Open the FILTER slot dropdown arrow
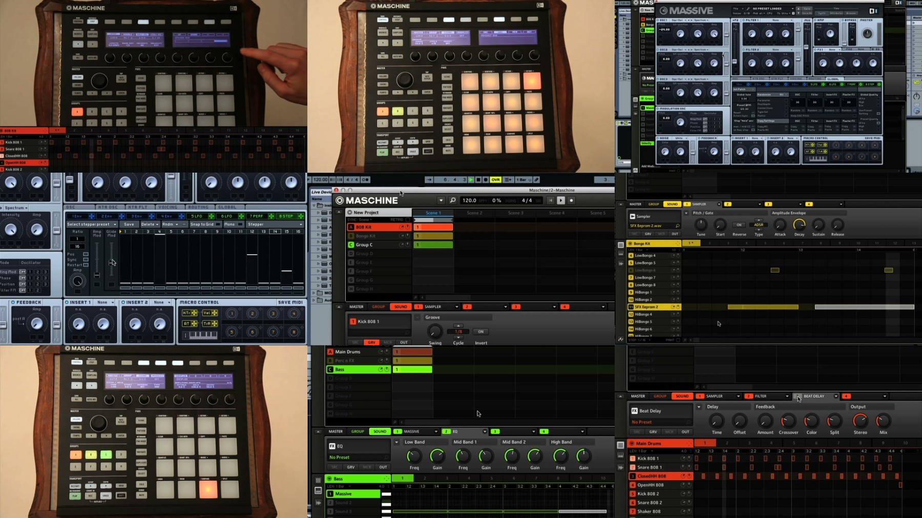This screenshot has height=518, width=922. coord(787,396)
